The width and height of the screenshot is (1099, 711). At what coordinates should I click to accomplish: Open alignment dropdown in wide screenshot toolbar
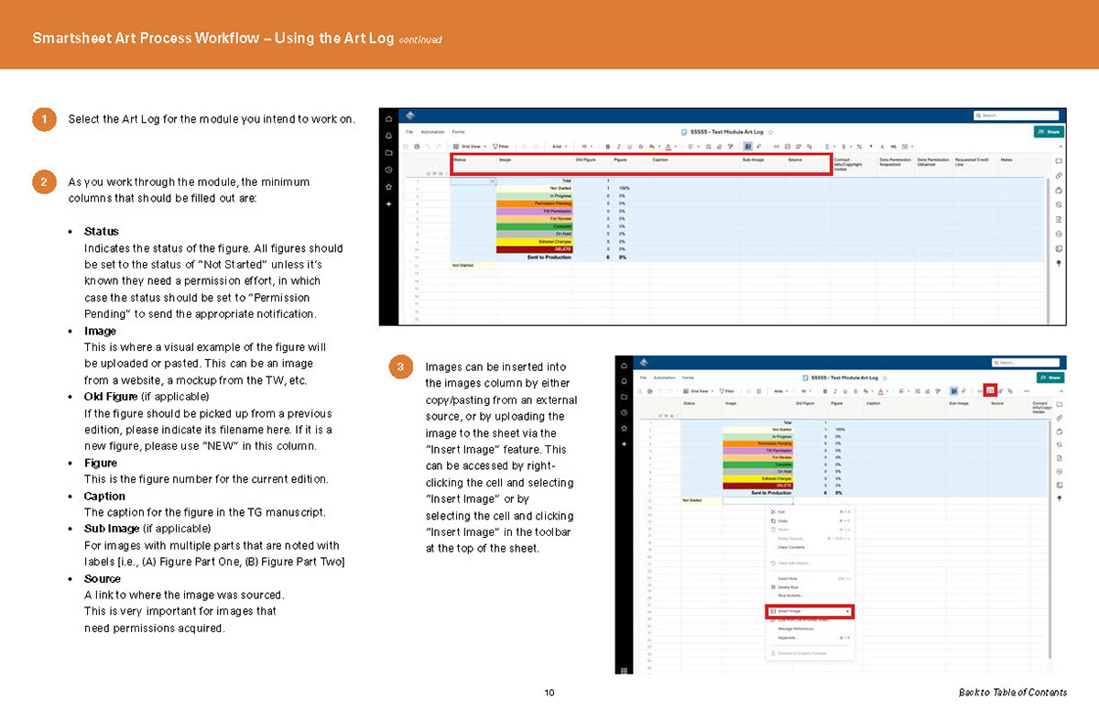coord(693,147)
